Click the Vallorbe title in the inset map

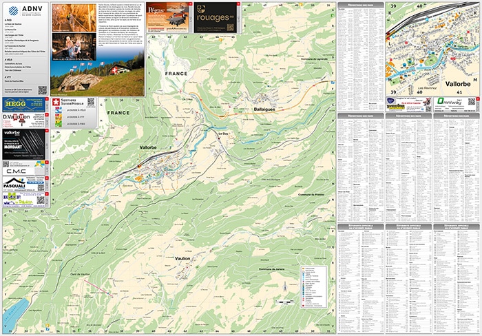pos(458,84)
